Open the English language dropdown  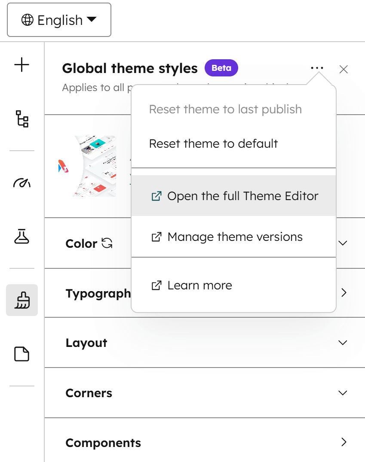pos(59,19)
